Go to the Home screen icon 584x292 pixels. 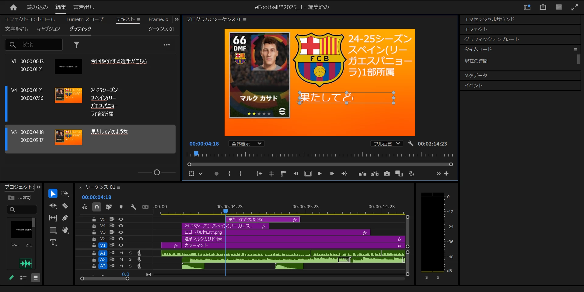[13, 7]
